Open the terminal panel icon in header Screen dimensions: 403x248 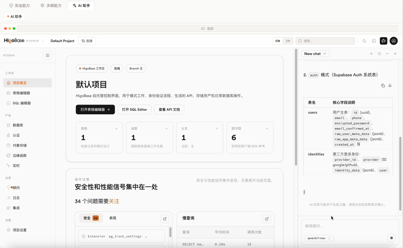[x=374, y=41]
